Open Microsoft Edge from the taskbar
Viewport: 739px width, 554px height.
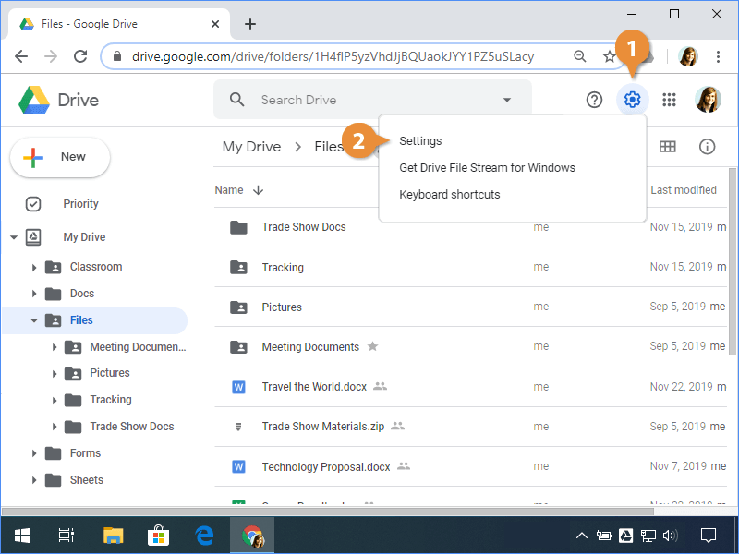pyautogui.click(x=204, y=535)
